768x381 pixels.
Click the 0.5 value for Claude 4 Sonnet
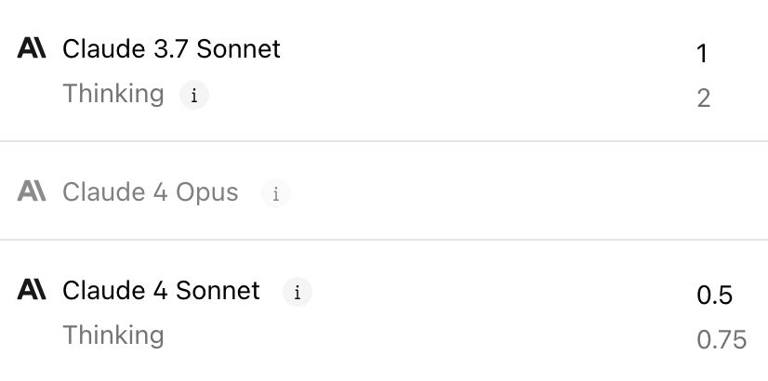tap(714, 296)
